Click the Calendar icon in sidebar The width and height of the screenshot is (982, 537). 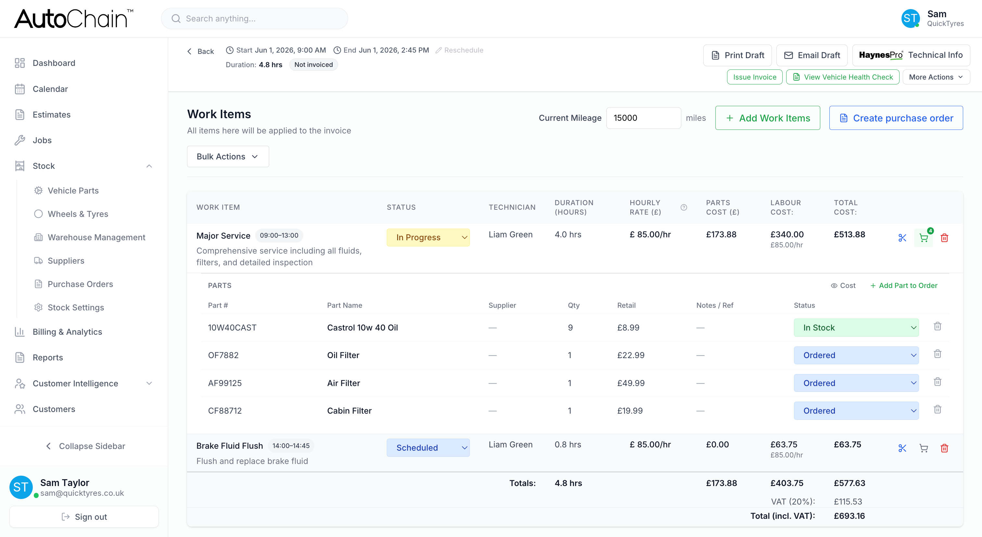pyautogui.click(x=20, y=89)
